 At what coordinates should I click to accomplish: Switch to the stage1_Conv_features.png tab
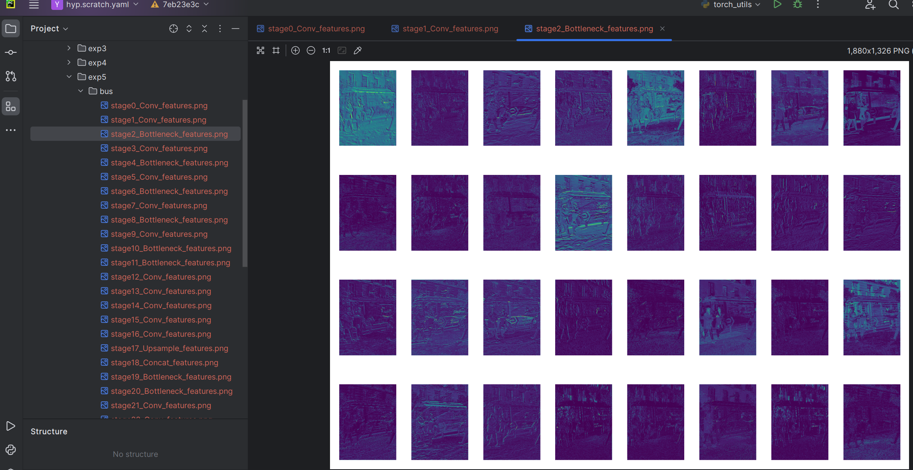(450, 29)
